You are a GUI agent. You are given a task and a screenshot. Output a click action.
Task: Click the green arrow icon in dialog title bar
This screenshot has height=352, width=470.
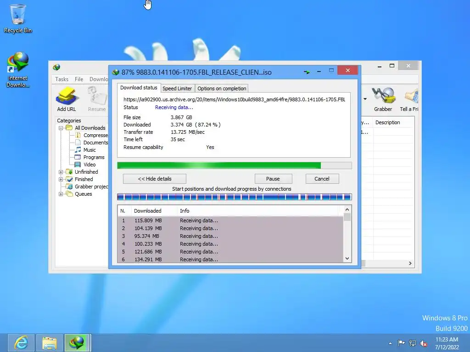pos(307,72)
